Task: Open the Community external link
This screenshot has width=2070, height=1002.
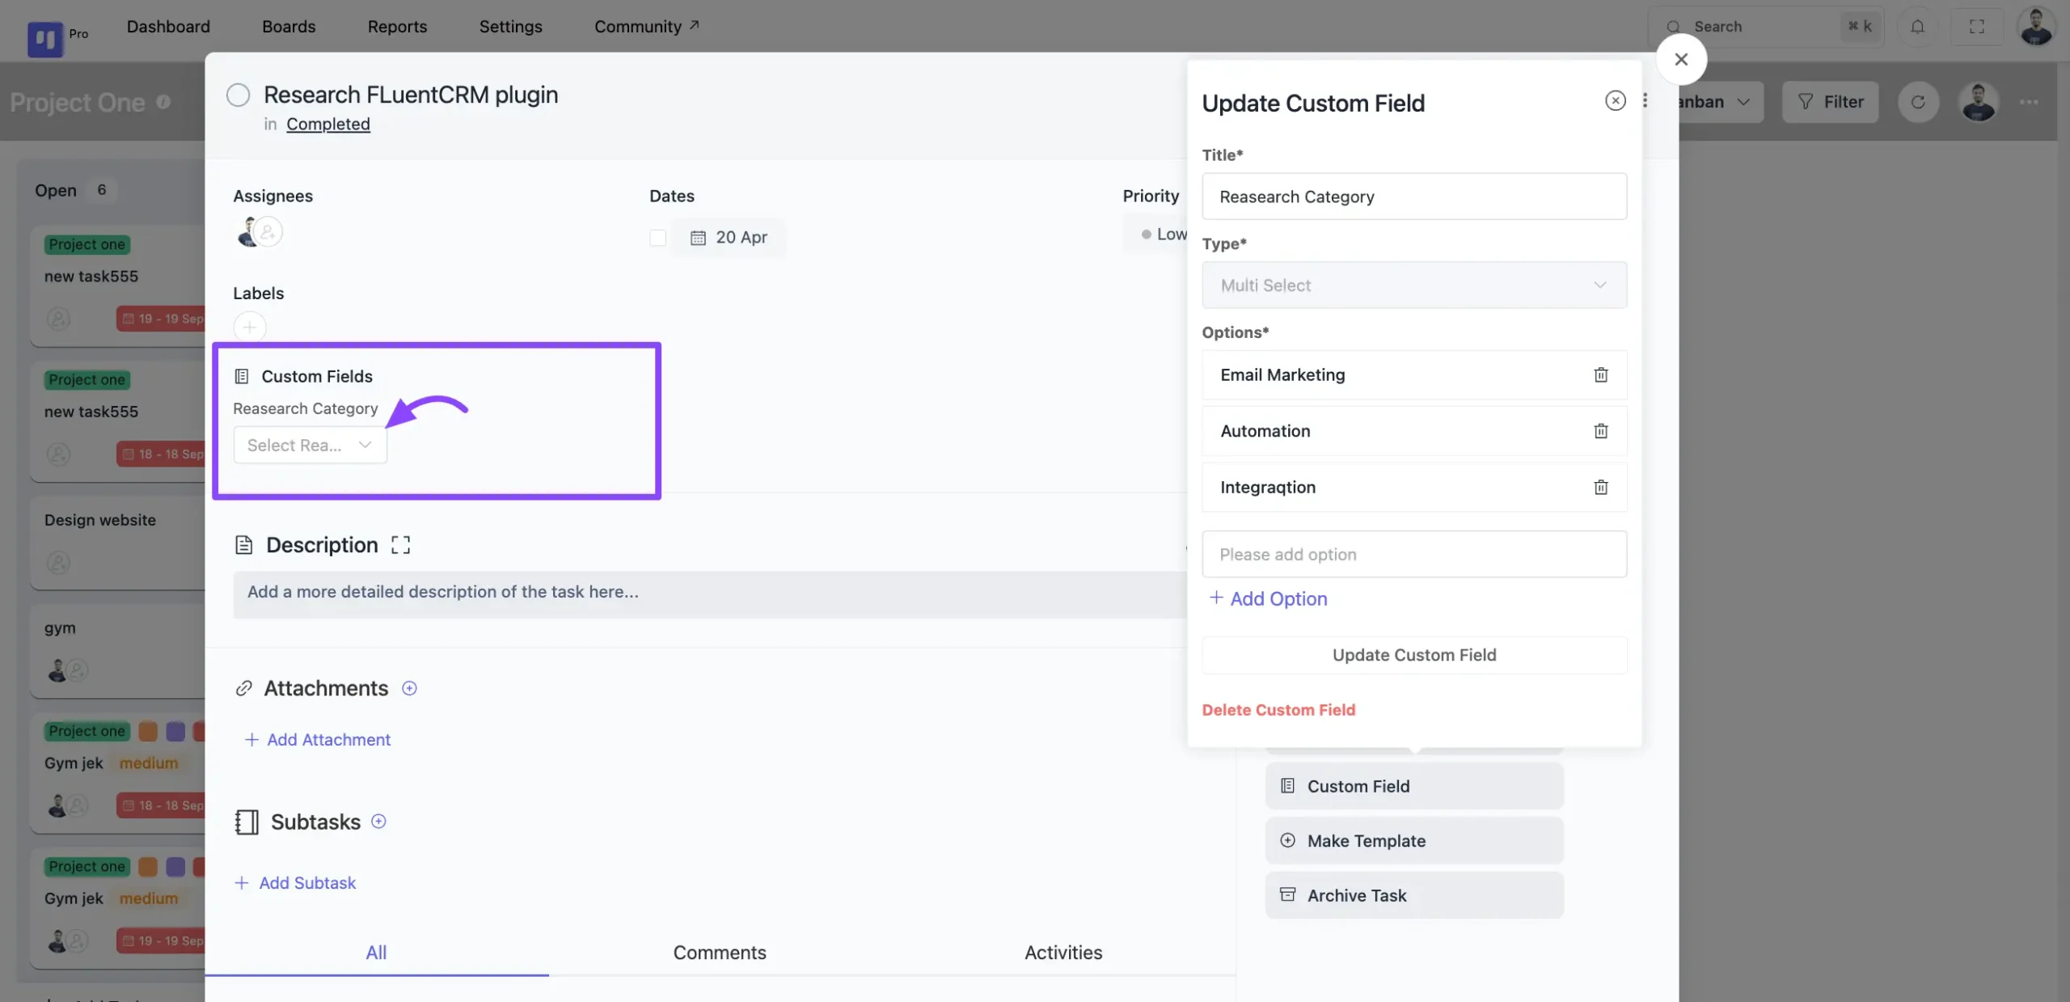Action: pos(647,27)
